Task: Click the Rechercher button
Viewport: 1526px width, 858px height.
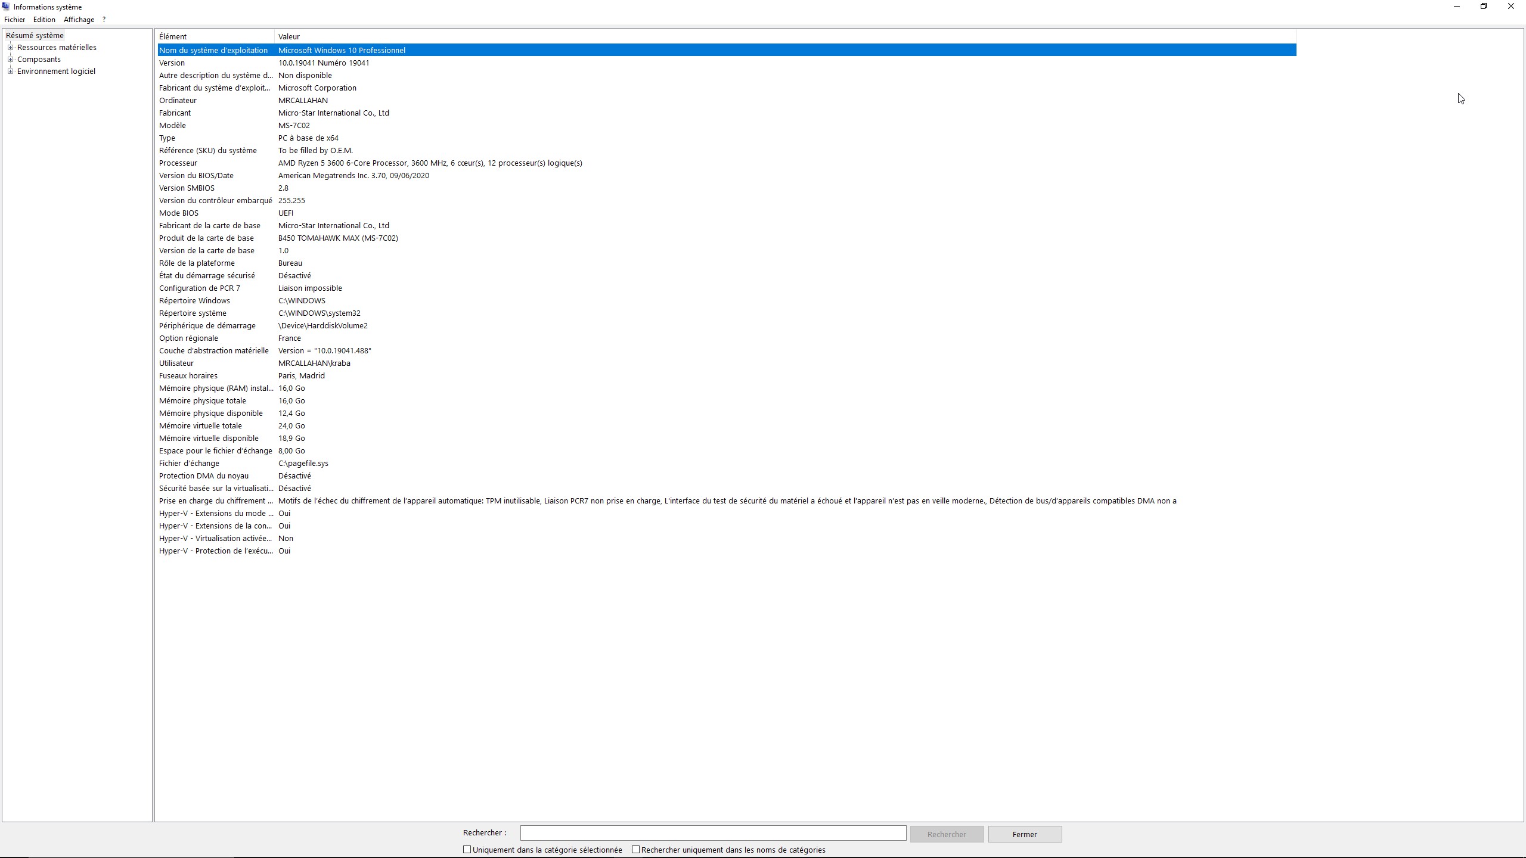Action: point(947,834)
